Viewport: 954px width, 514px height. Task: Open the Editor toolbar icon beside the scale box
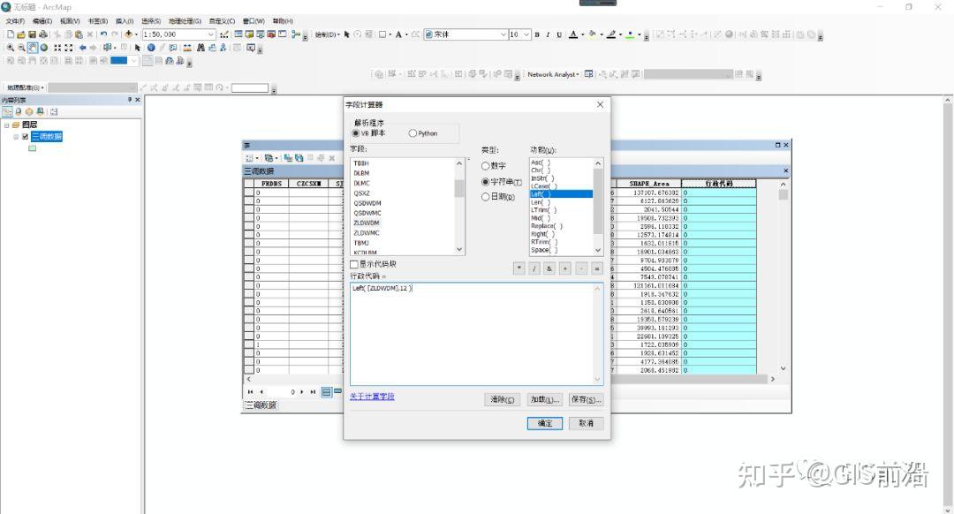pos(224,34)
